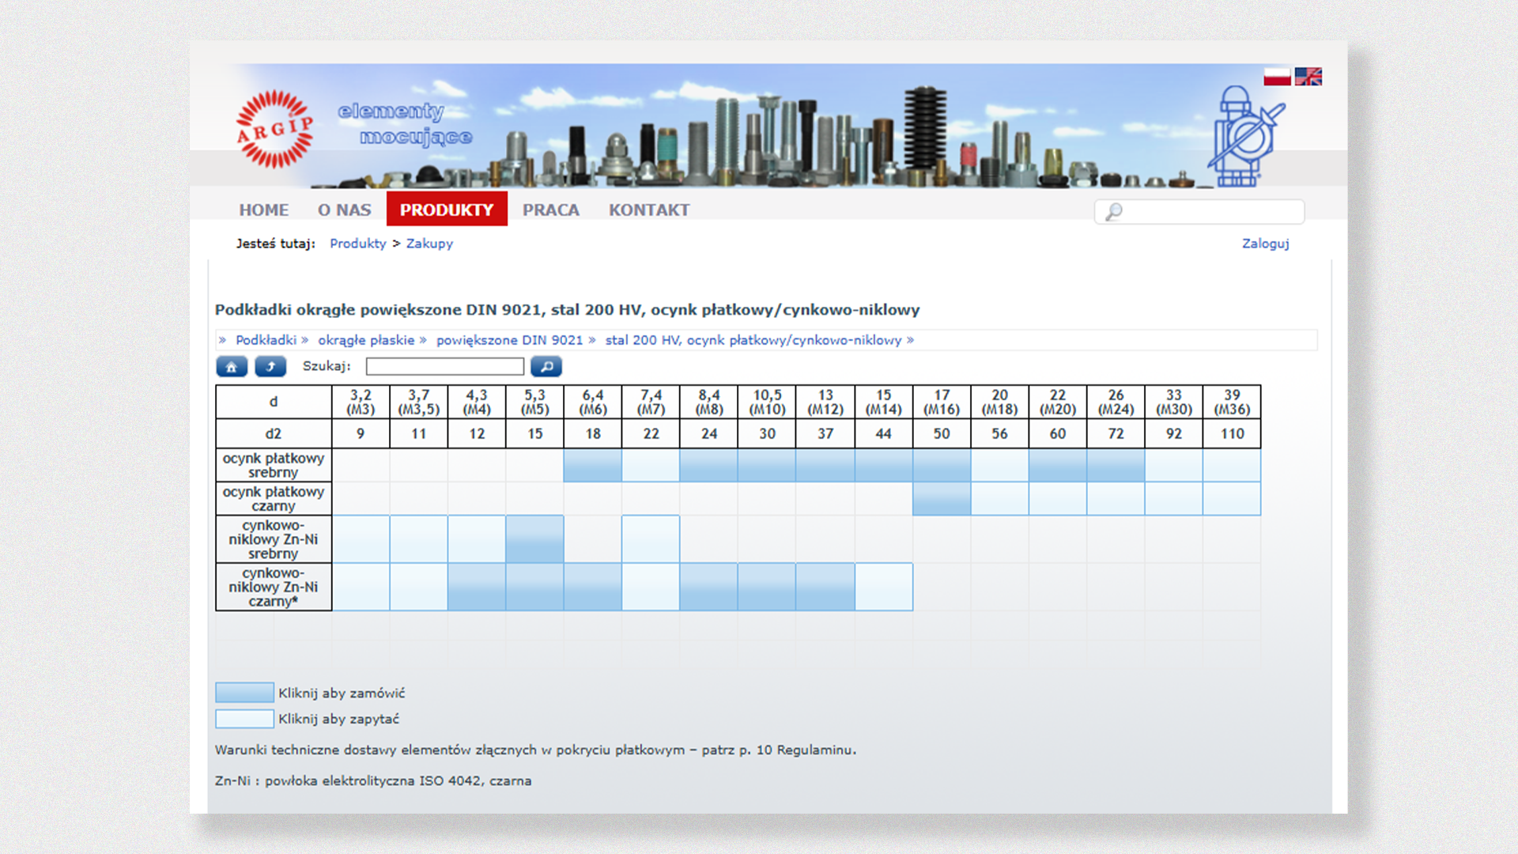Open the PRODUKTY menu tab

[447, 210]
